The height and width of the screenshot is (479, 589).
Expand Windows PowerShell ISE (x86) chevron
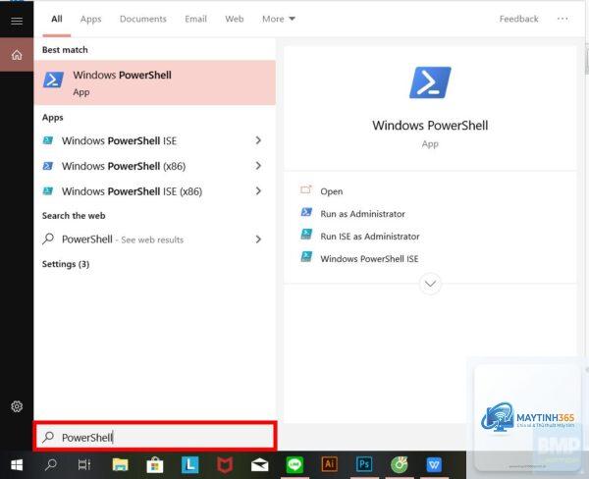258,190
